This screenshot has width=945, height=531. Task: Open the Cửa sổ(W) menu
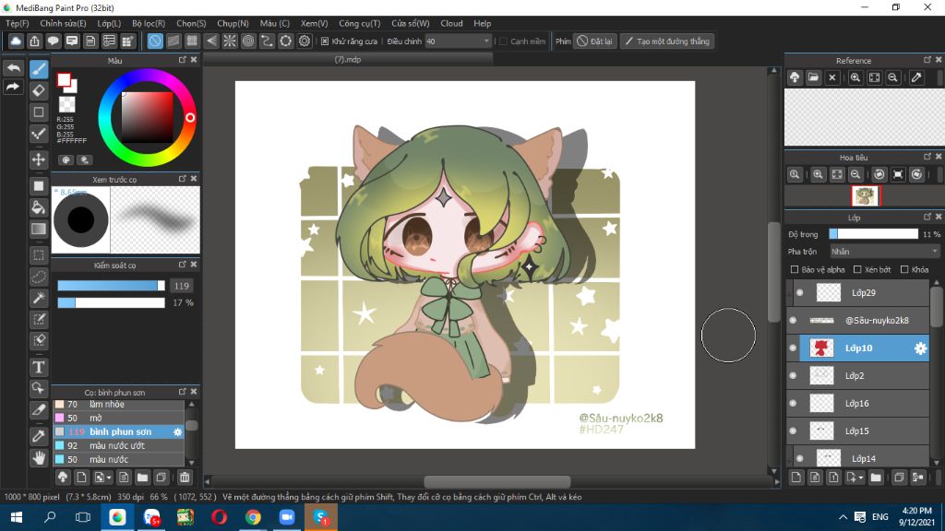[x=411, y=23]
